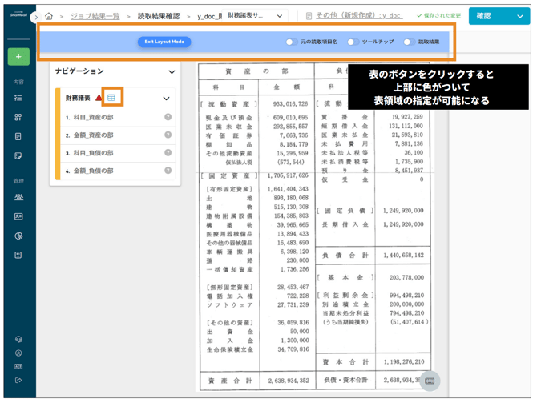Enable the ツールチップ toggle
Image resolution: width=537 pixels, height=403 pixels.
(x=352, y=42)
